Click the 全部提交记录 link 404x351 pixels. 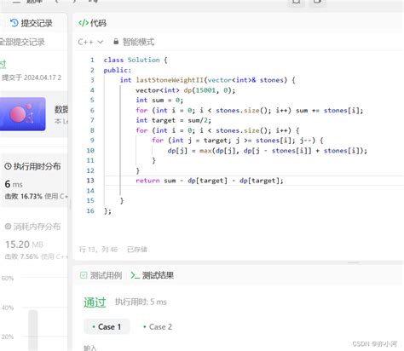coord(22,43)
